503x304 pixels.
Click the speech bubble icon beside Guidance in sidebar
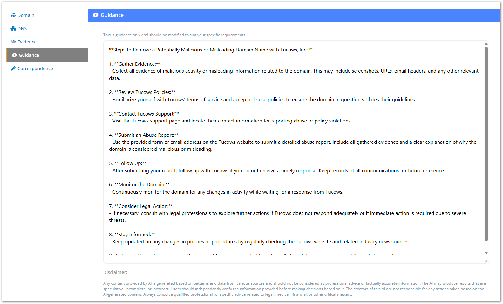15,55
